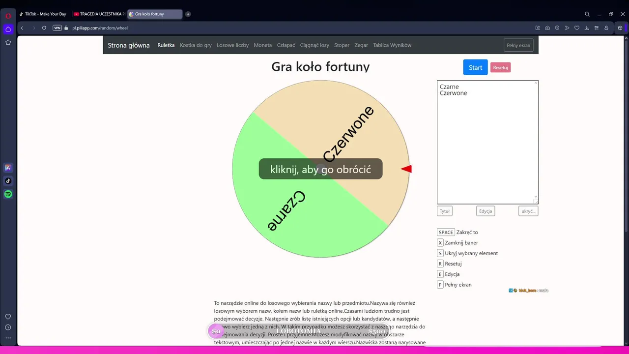Open the Aria AI icon in the sidebar
Viewport: 629px width, 354px height.
click(x=8, y=168)
